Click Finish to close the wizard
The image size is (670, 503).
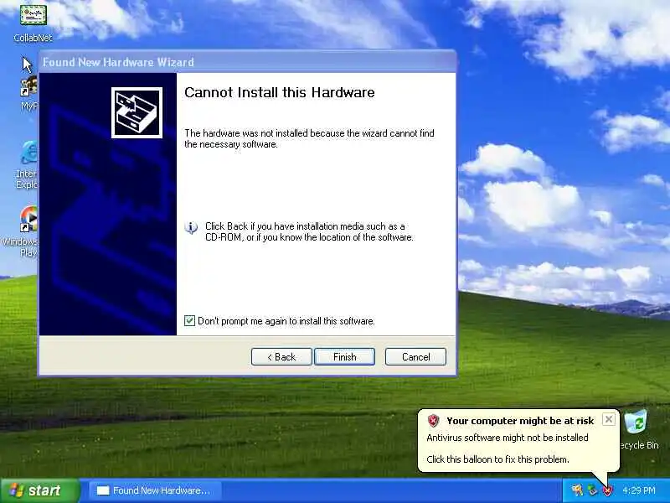point(344,357)
